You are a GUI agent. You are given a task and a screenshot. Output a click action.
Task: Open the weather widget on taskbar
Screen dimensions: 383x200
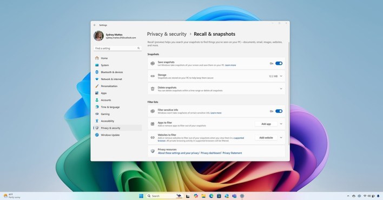[x=12, y=196]
